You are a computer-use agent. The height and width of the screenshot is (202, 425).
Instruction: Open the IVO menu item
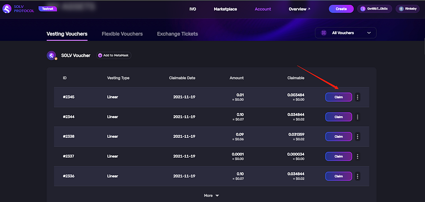pyautogui.click(x=193, y=9)
